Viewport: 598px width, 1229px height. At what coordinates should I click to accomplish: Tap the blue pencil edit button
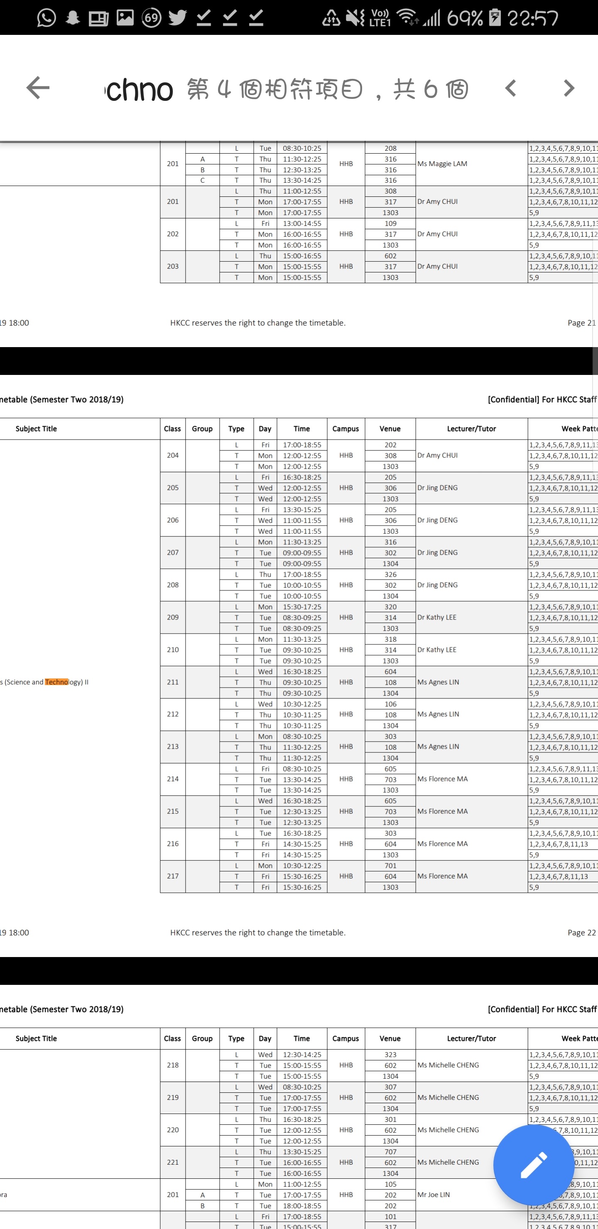point(534,1165)
